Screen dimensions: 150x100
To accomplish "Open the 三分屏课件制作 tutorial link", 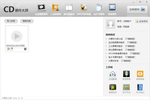I will tap(115, 46).
